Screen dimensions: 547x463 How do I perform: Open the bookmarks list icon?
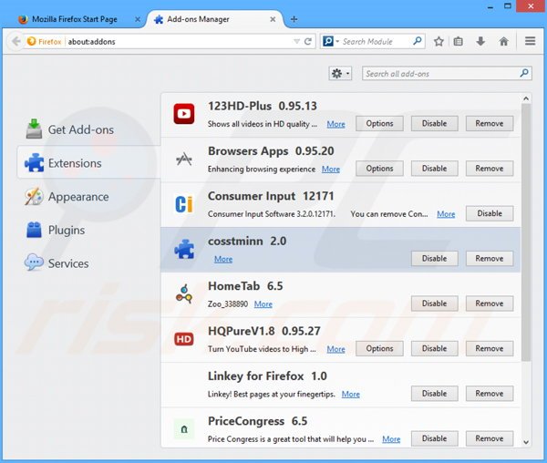click(458, 42)
